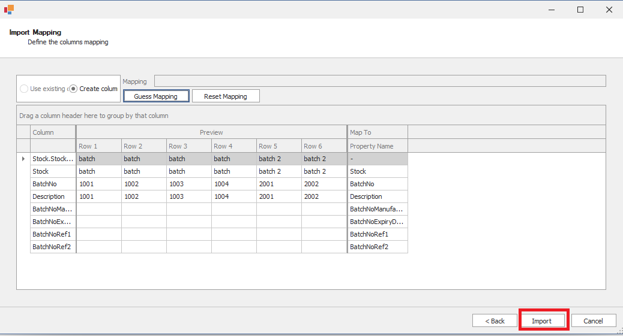Click the Property Name column header

coord(378,146)
